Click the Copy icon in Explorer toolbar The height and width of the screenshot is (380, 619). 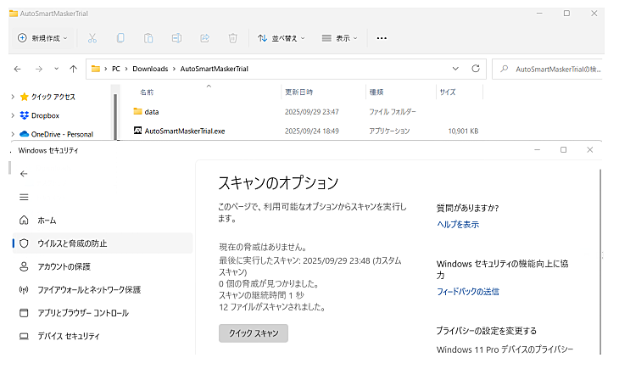pyautogui.click(x=120, y=38)
